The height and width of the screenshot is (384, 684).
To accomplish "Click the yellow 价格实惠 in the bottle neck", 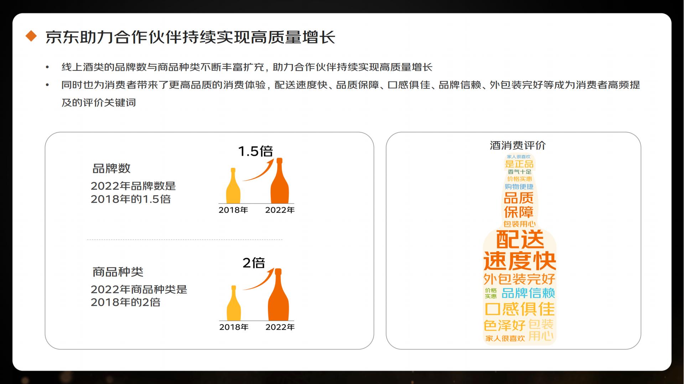I will tap(519, 179).
